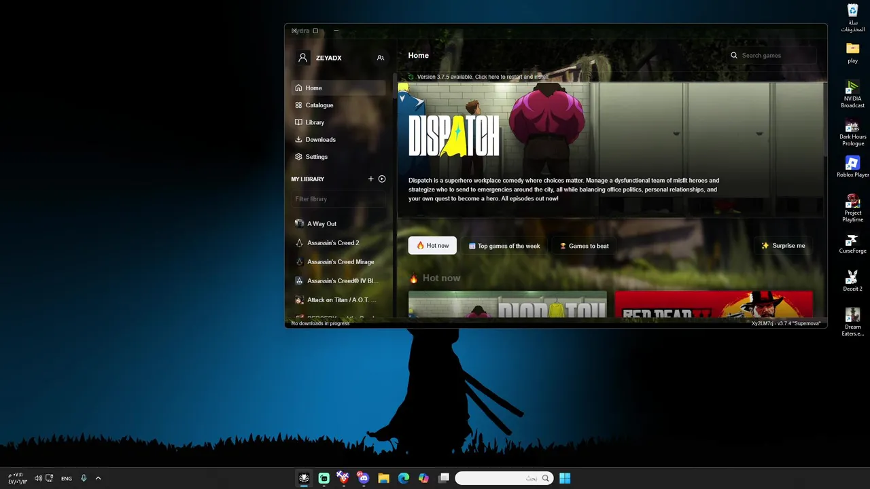Open the Dispatch card under Hot now
The width and height of the screenshot is (870, 489).
coord(507,305)
